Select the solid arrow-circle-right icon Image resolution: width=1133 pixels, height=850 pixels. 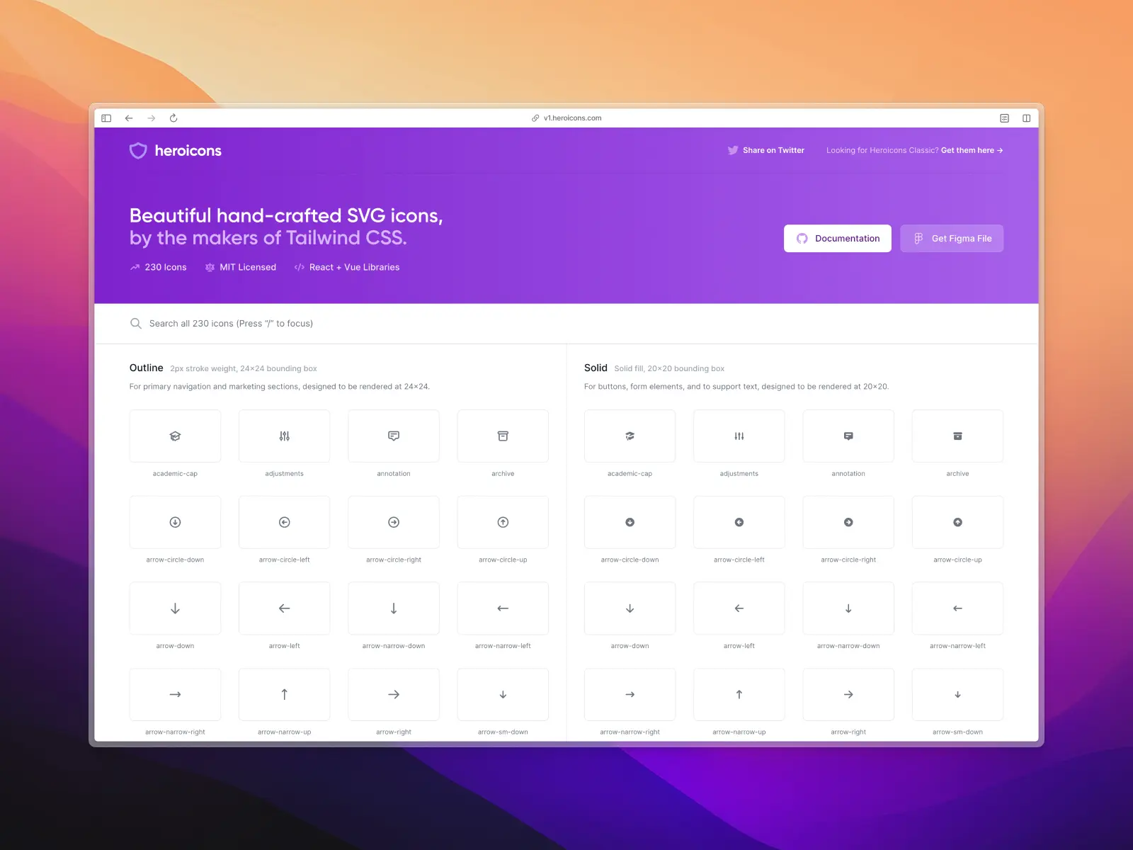pos(848,522)
